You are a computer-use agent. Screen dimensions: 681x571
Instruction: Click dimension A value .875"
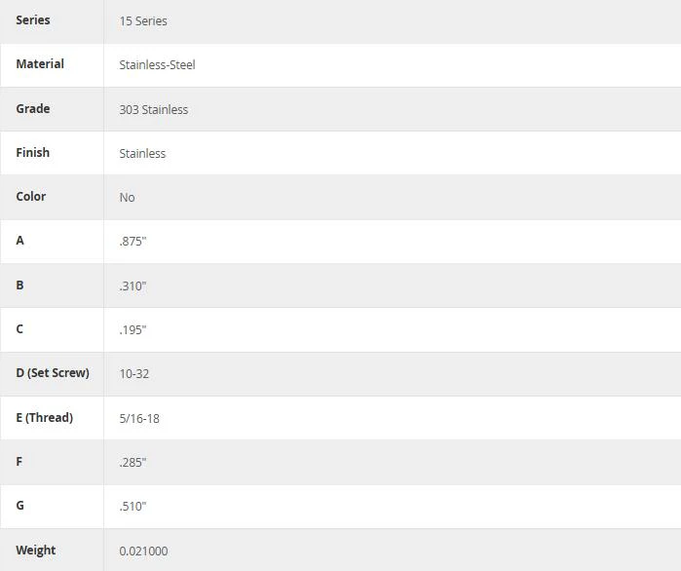coord(132,242)
